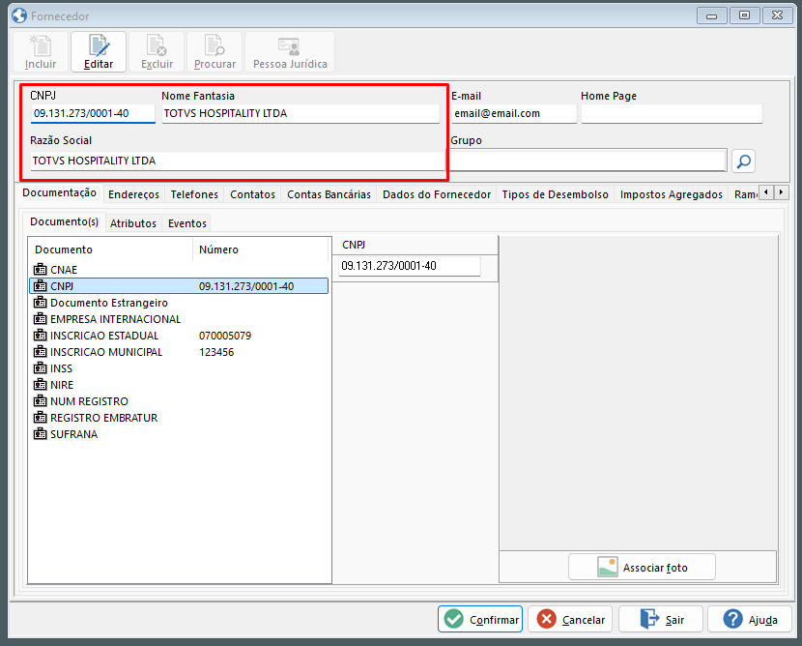
Task: Click the Documento column header
Action: click(x=110, y=250)
